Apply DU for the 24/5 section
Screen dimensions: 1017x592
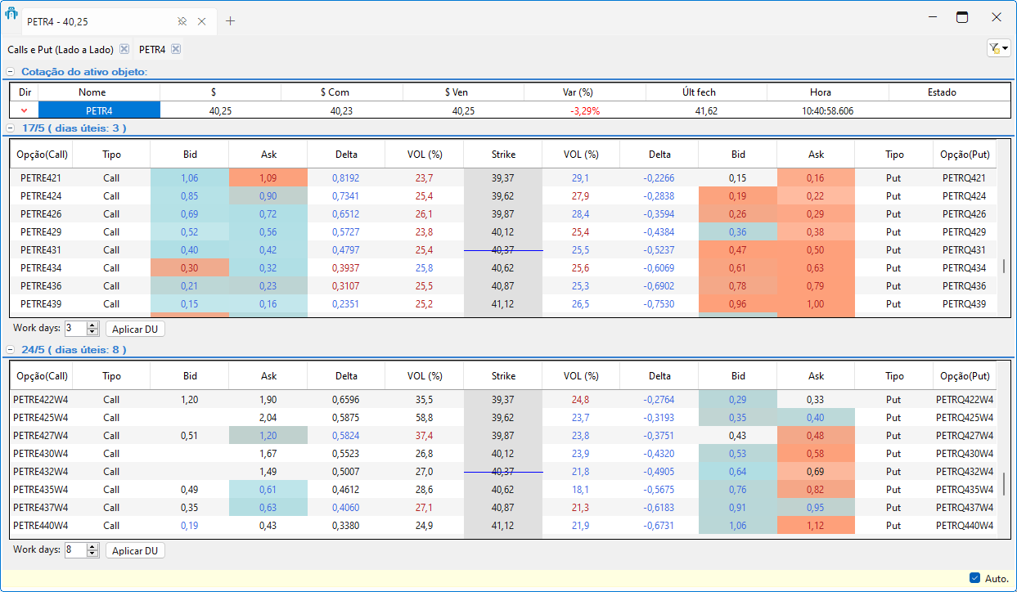[135, 550]
